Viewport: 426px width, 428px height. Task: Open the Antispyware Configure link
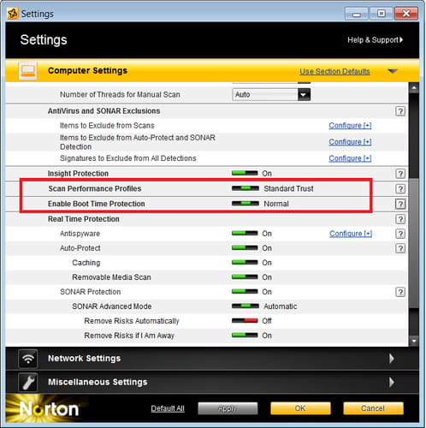[351, 234]
